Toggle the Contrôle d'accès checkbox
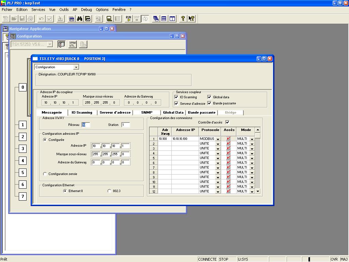The image size is (349, 262). point(227,122)
